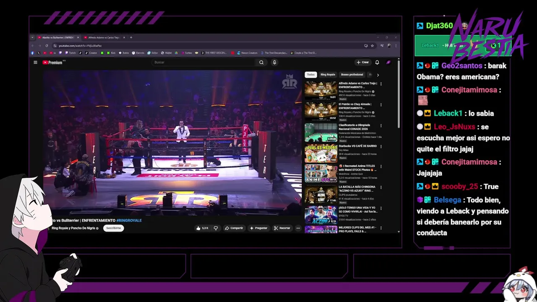Open a new browser tab with plus
This screenshot has height=302, width=537.
point(131,37)
